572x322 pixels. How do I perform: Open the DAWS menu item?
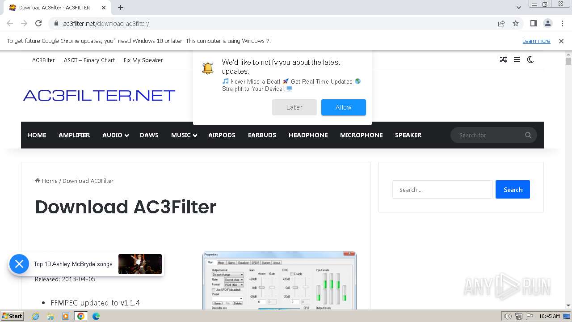pos(149,135)
